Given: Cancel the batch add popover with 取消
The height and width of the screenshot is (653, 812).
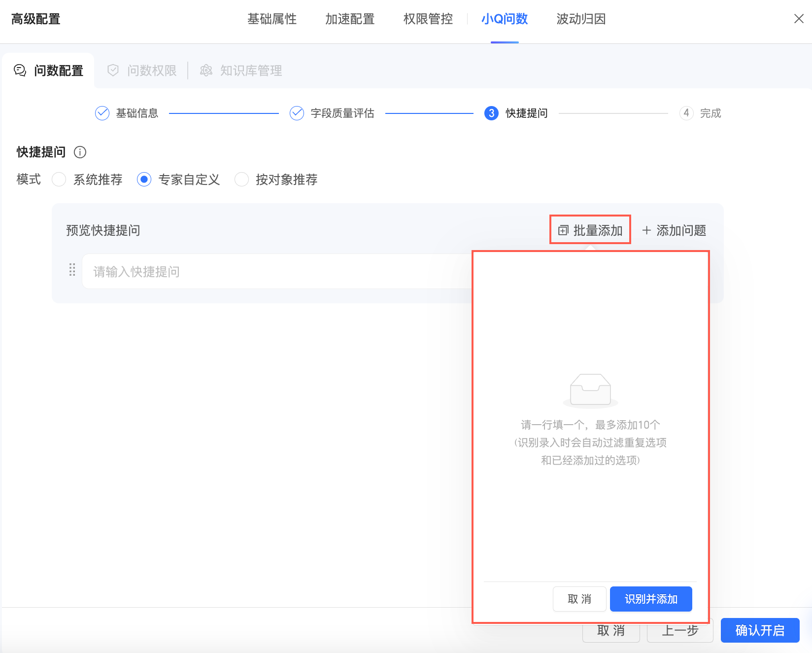Looking at the screenshot, I should [579, 599].
